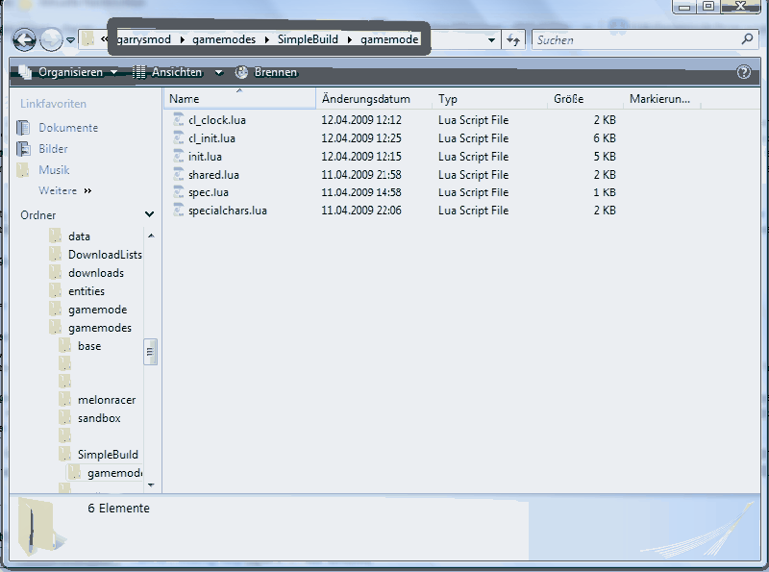Sort files by Änderungsdatum column
The width and height of the screenshot is (769, 572).
pyautogui.click(x=366, y=99)
